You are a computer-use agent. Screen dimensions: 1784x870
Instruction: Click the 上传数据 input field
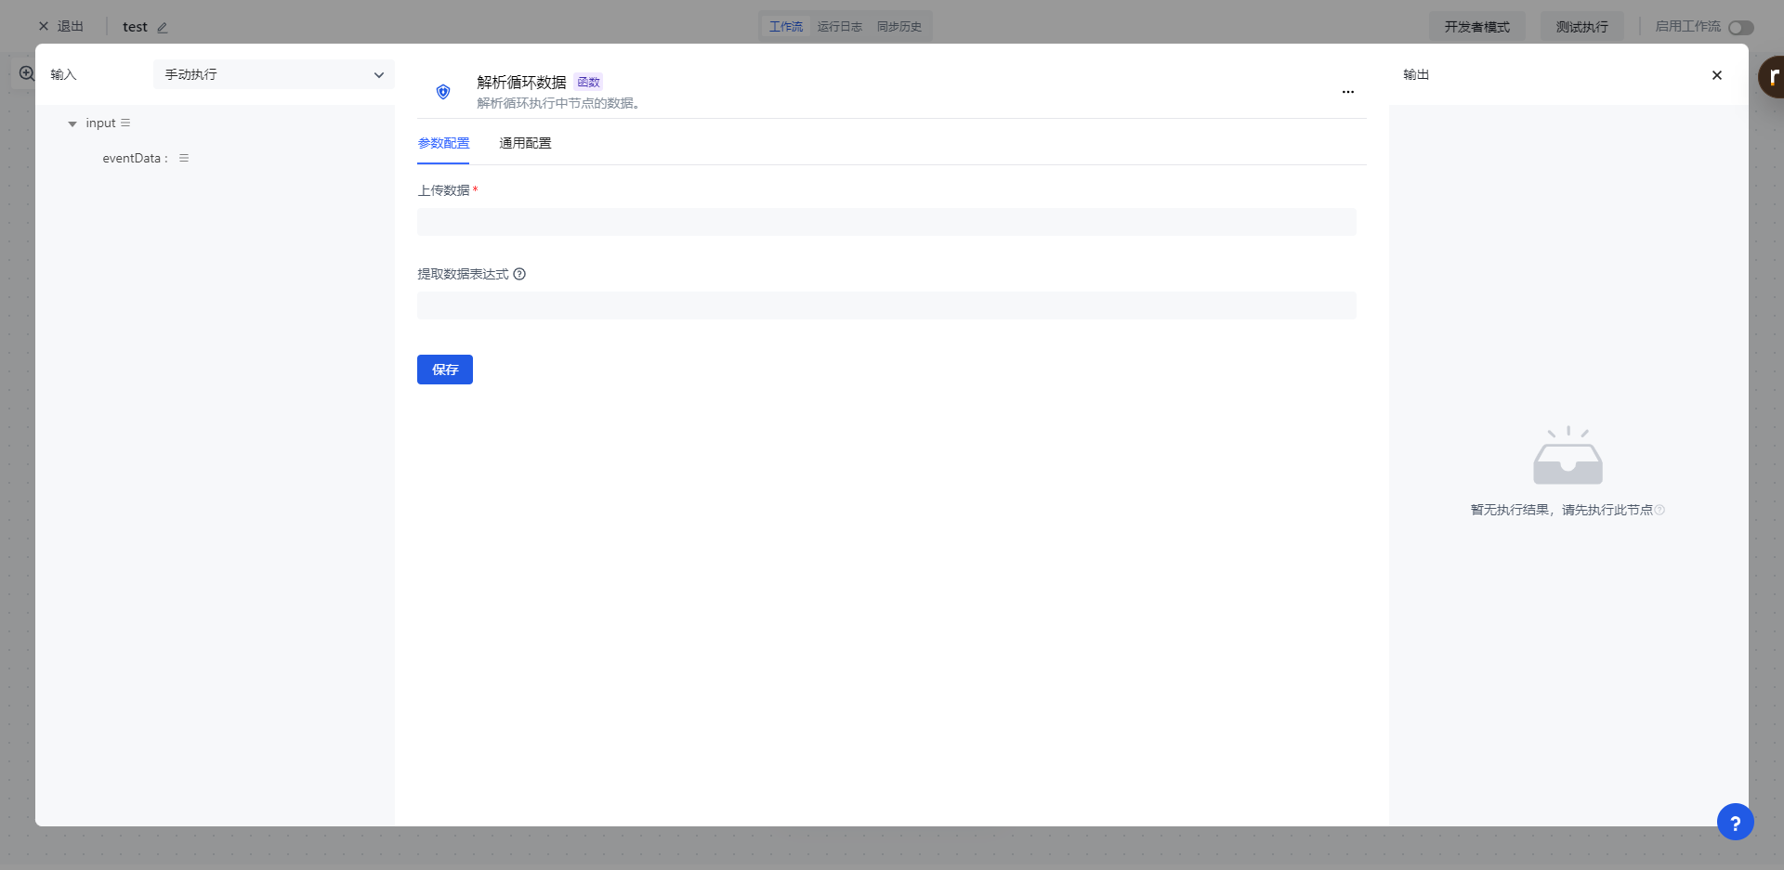[886, 222]
